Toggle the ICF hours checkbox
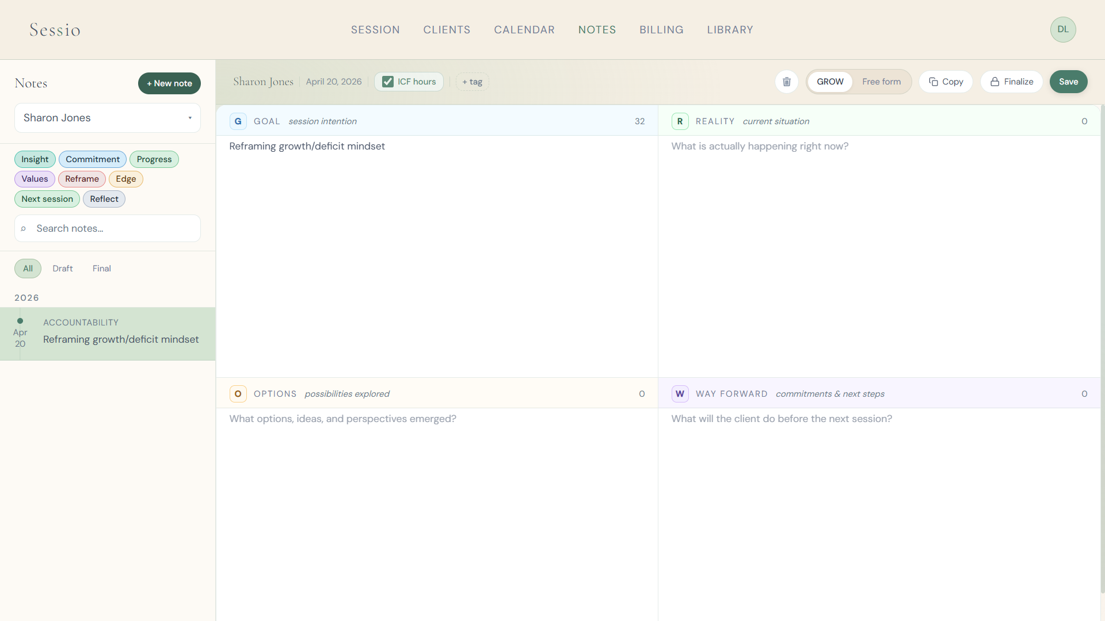 [x=388, y=82]
